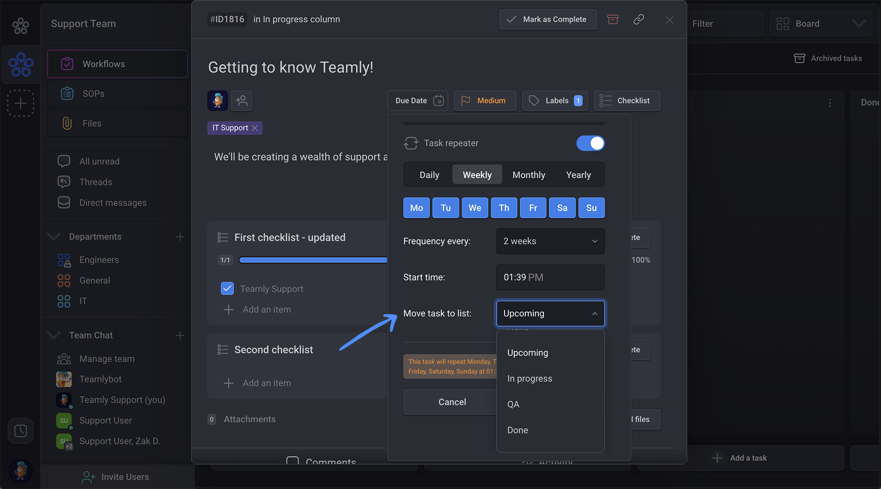Uncheck the Teamly Support checklist item

tap(227, 289)
